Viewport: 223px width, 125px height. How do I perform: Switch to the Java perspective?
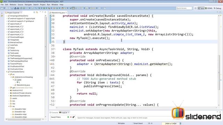(x=201, y=8)
